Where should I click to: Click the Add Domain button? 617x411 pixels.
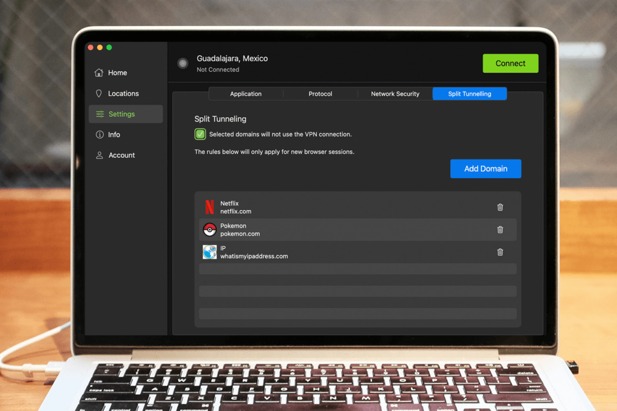pyautogui.click(x=486, y=168)
